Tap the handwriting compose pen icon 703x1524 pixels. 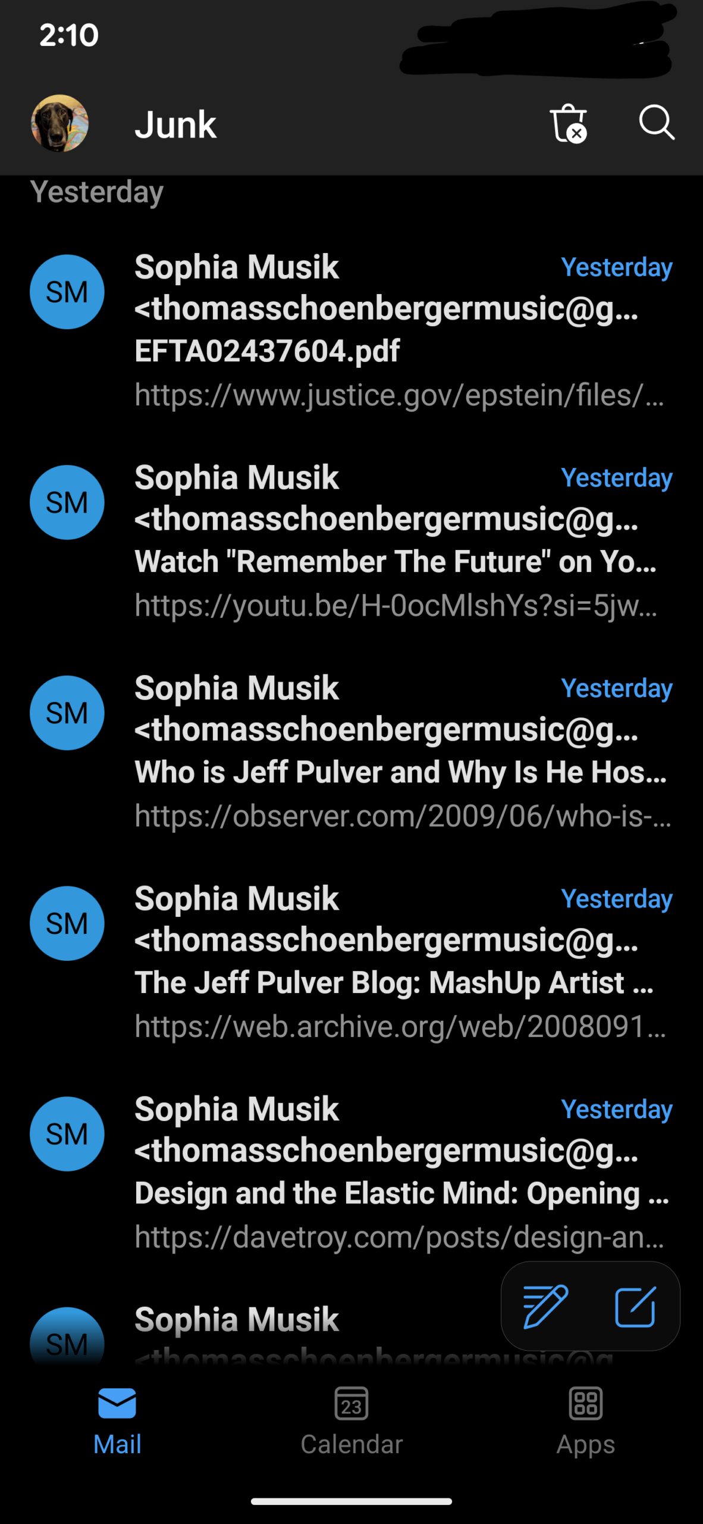(x=545, y=1306)
